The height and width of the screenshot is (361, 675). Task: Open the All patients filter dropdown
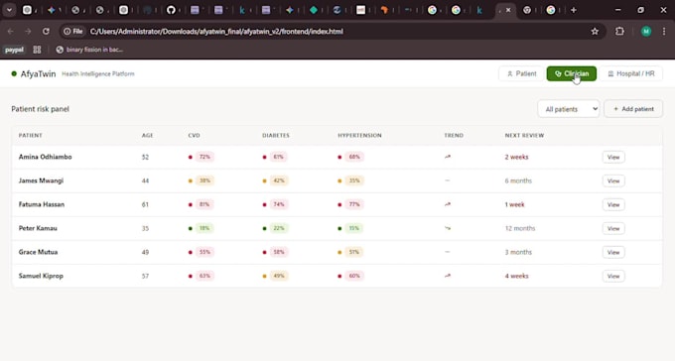[x=569, y=109]
